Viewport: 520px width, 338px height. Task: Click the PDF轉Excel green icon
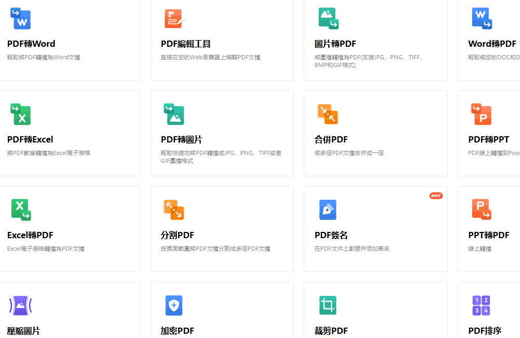click(20, 114)
